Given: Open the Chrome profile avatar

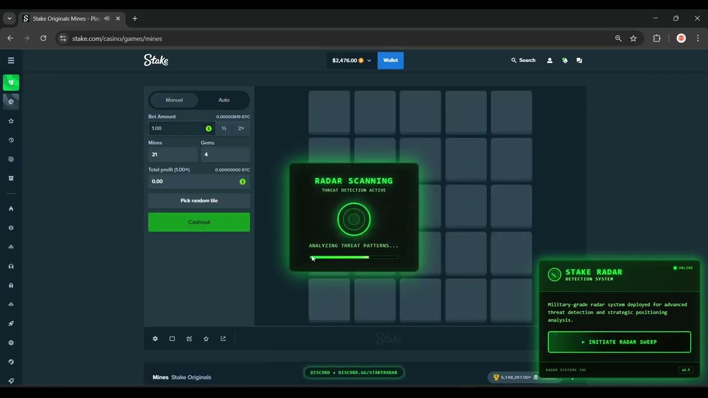Looking at the screenshot, I should pyautogui.click(x=681, y=38).
